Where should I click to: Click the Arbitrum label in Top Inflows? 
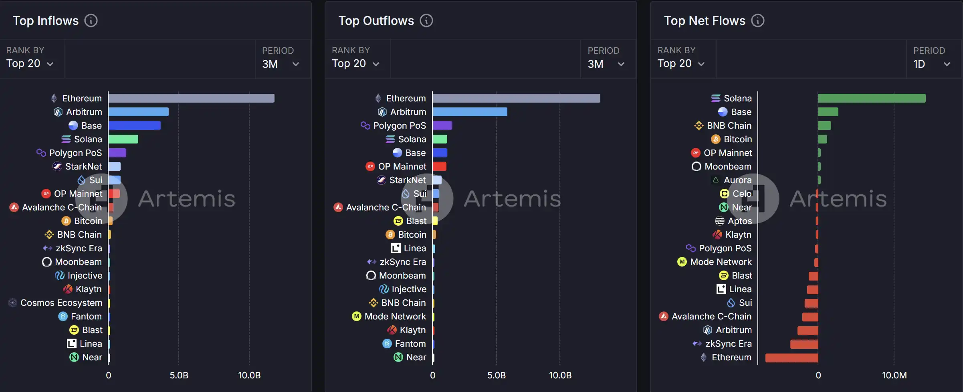(84, 112)
